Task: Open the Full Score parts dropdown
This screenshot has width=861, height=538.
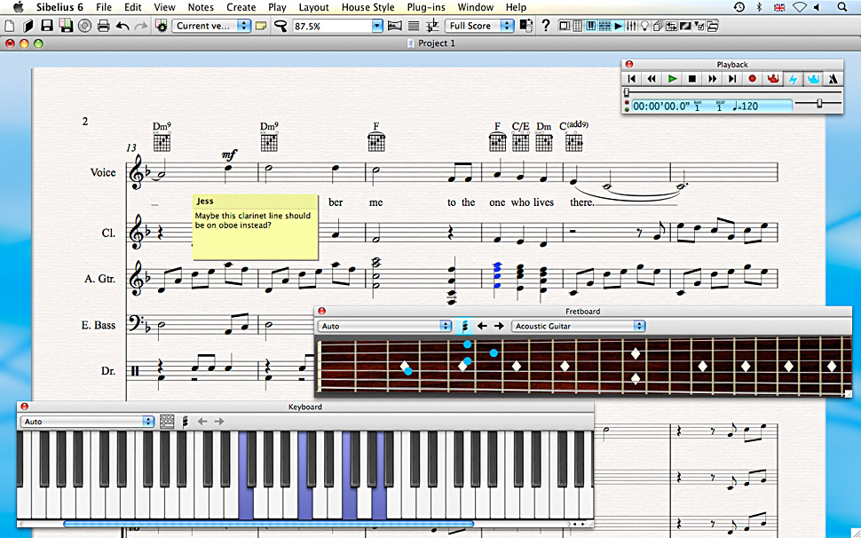Action: (480, 26)
